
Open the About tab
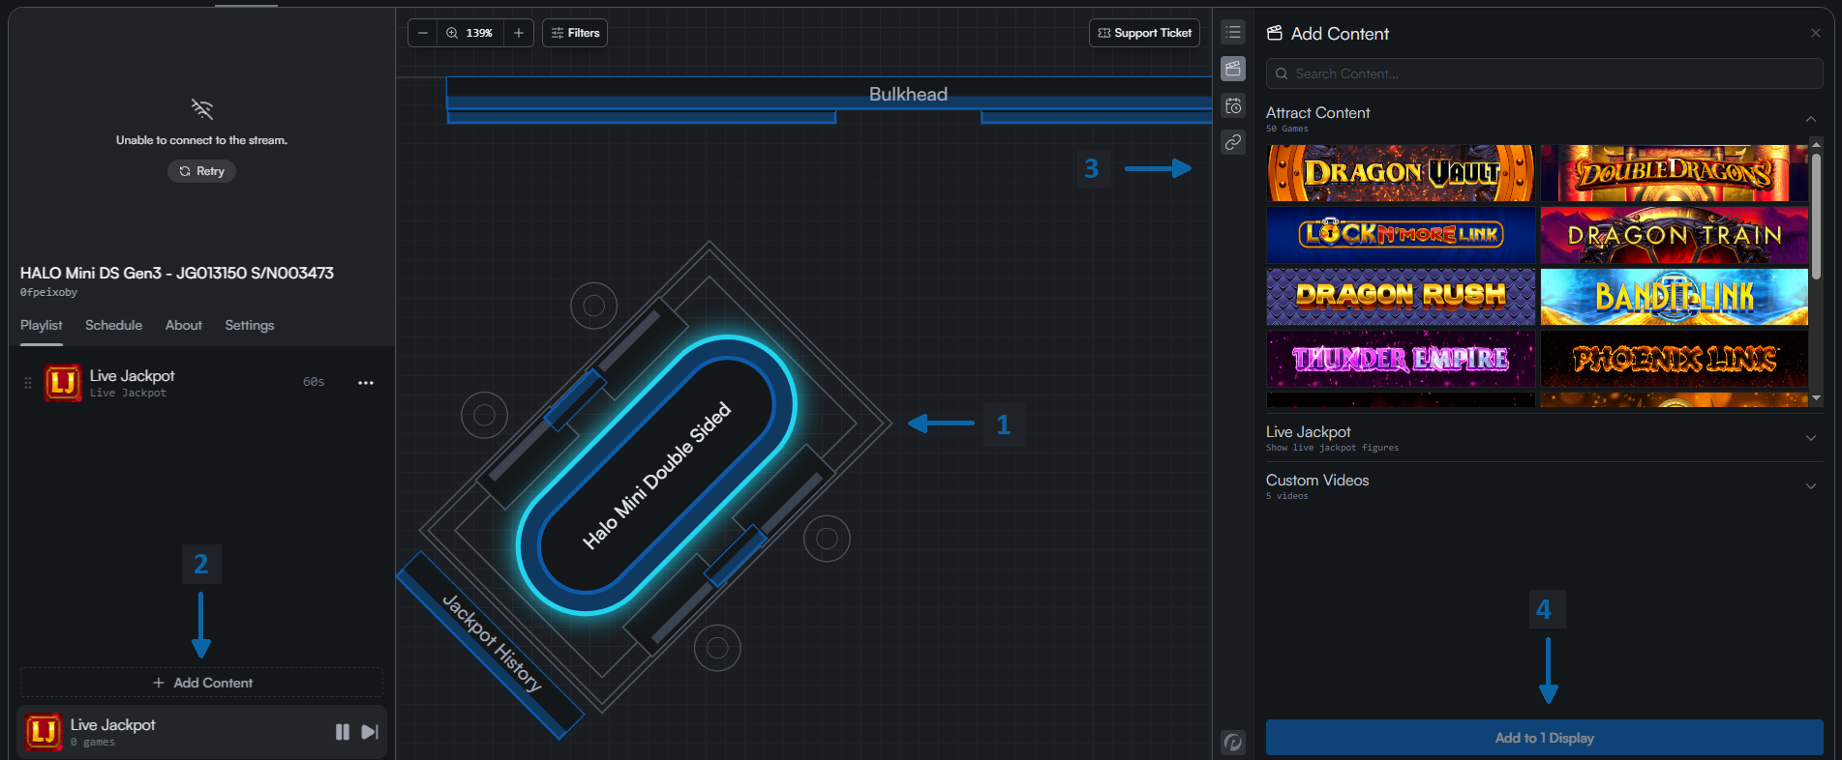point(184,326)
